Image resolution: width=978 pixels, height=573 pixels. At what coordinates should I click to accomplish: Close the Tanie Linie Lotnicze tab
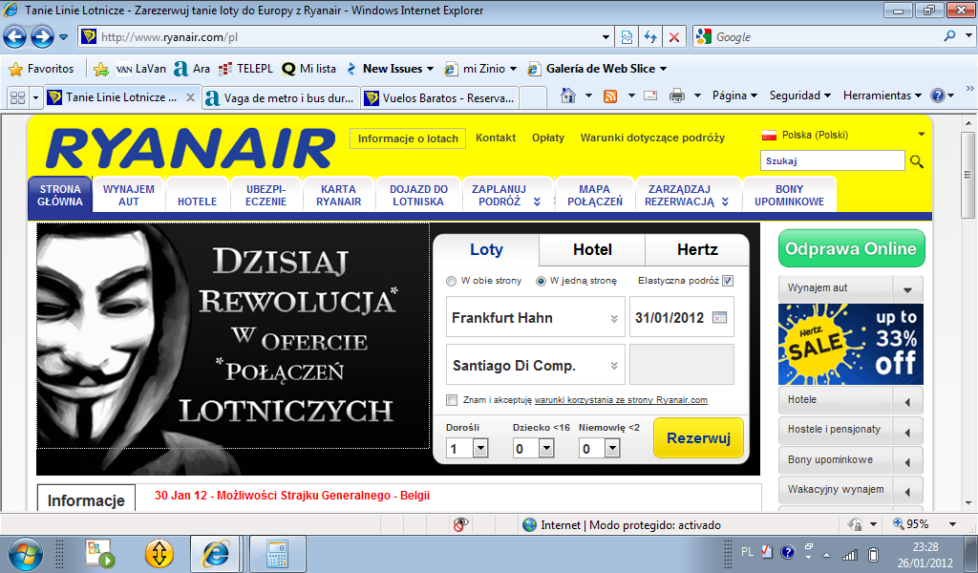190,97
